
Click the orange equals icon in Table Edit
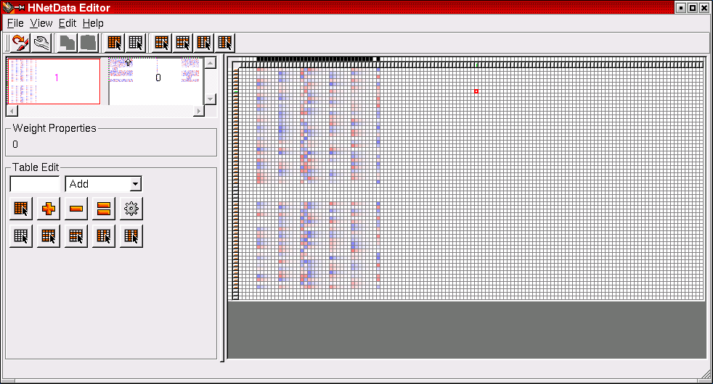pos(104,209)
